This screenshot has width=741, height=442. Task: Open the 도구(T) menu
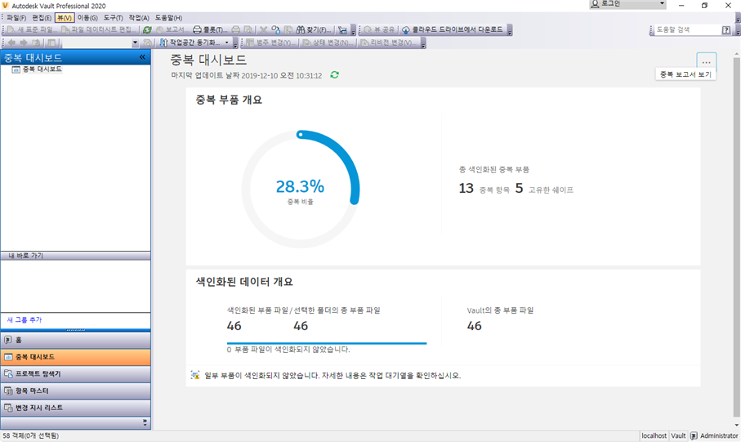(113, 18)
